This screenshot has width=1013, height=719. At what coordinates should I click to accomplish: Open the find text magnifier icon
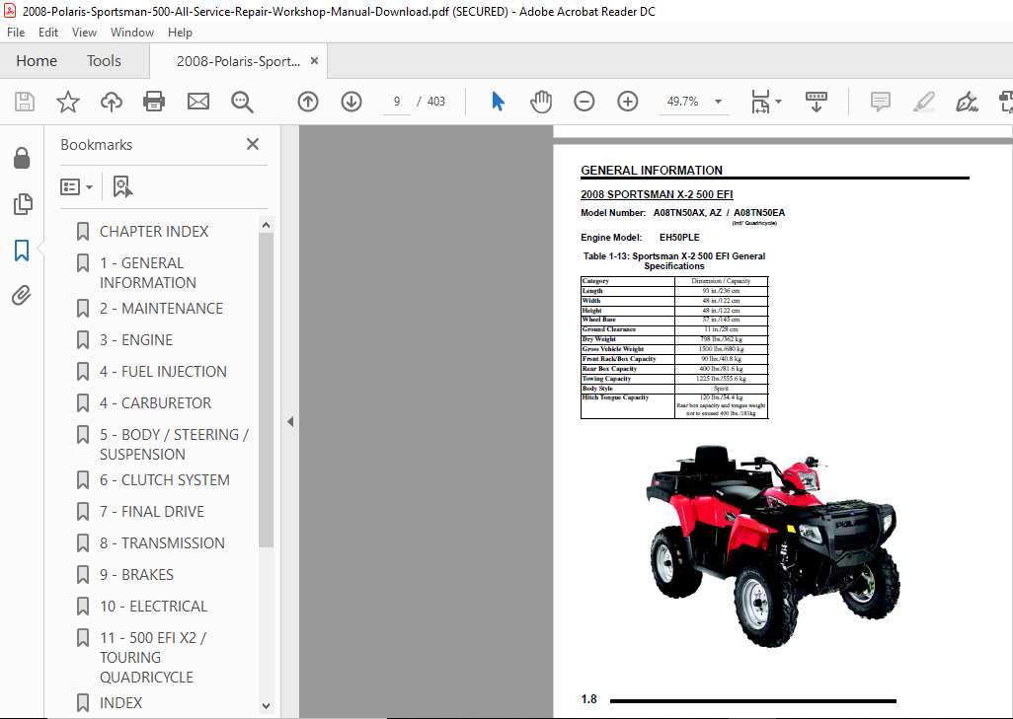tap(242, 102)
